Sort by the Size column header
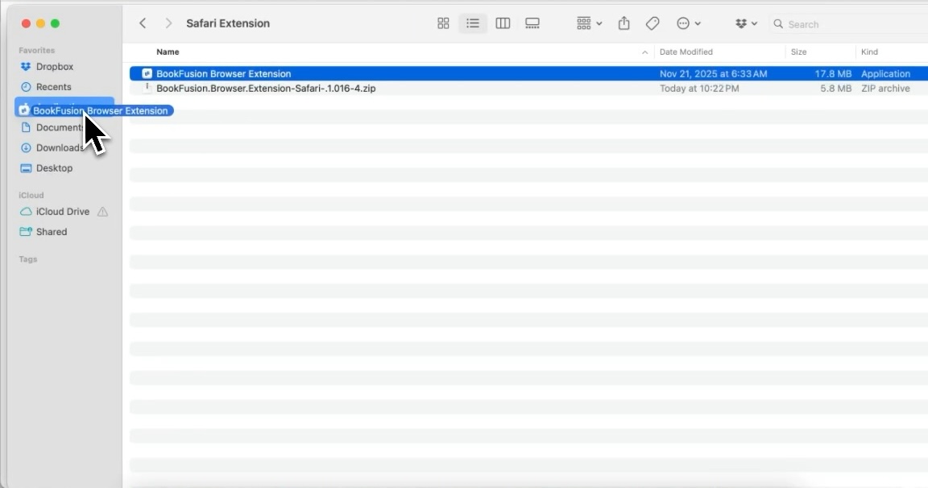The height and width of the screenshot is (488, 928). (798, 52)
